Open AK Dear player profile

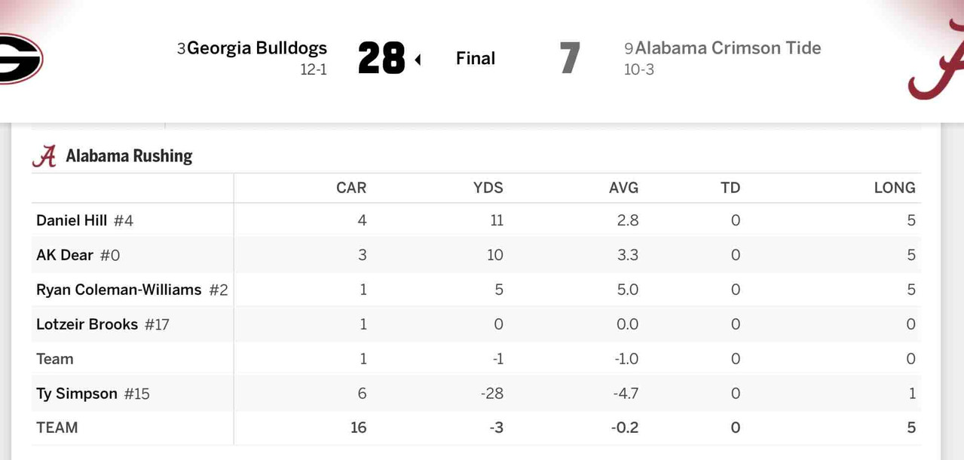click(x=65, y=255)
